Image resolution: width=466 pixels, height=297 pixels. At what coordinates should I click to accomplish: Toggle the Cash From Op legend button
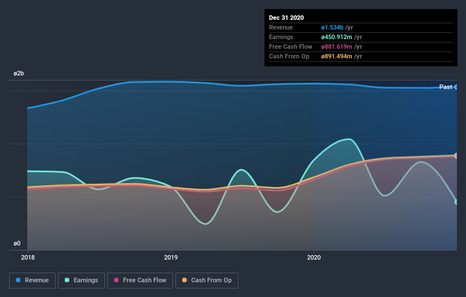click(x=207, y=281)
